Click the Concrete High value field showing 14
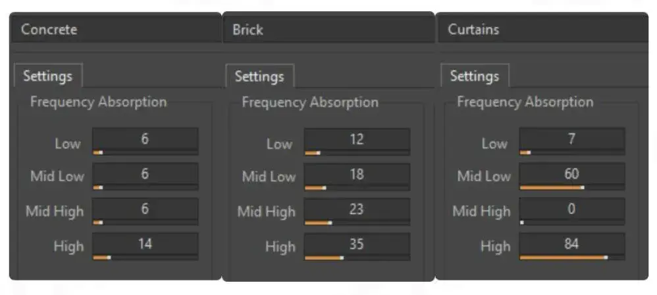 [x=145, y=244]
